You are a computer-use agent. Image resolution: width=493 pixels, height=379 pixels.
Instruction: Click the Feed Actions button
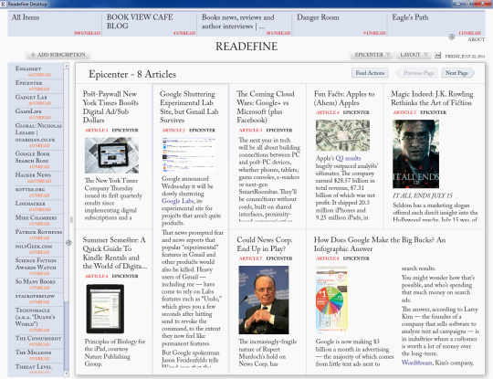[370, 73]
